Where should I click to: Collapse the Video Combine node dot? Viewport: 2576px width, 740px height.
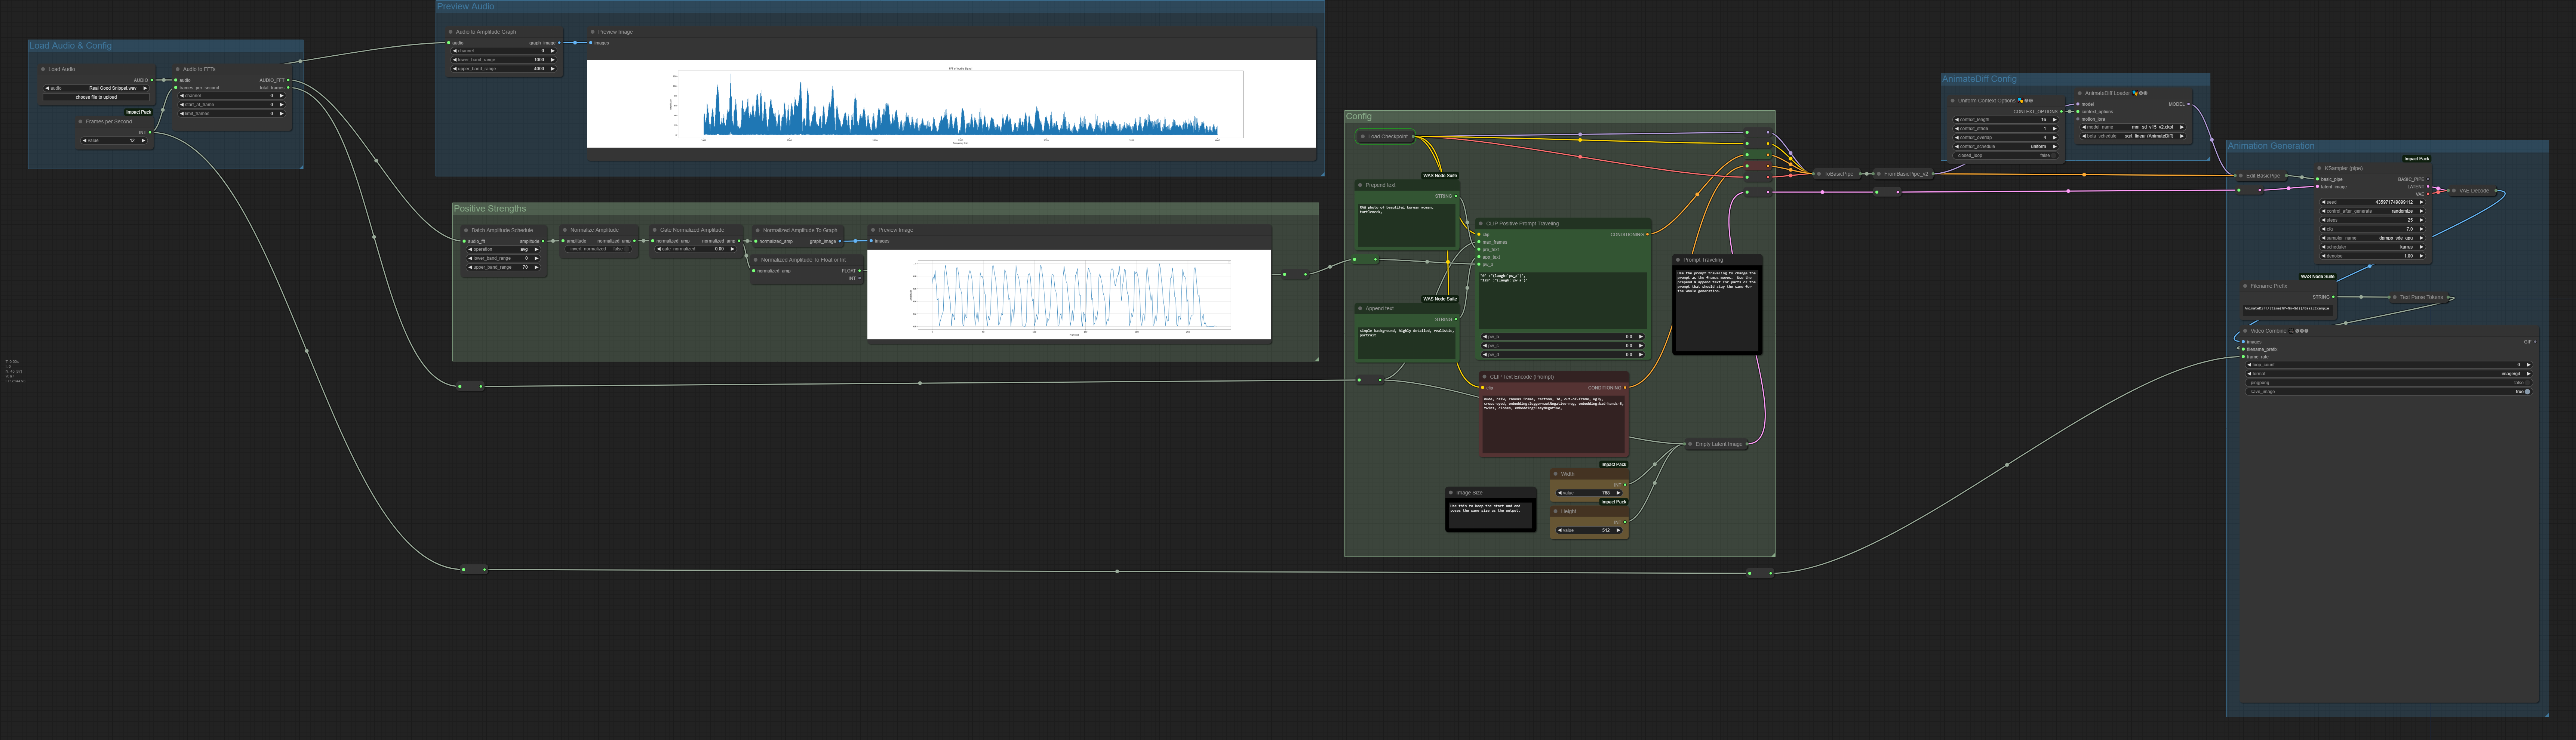2246,331
